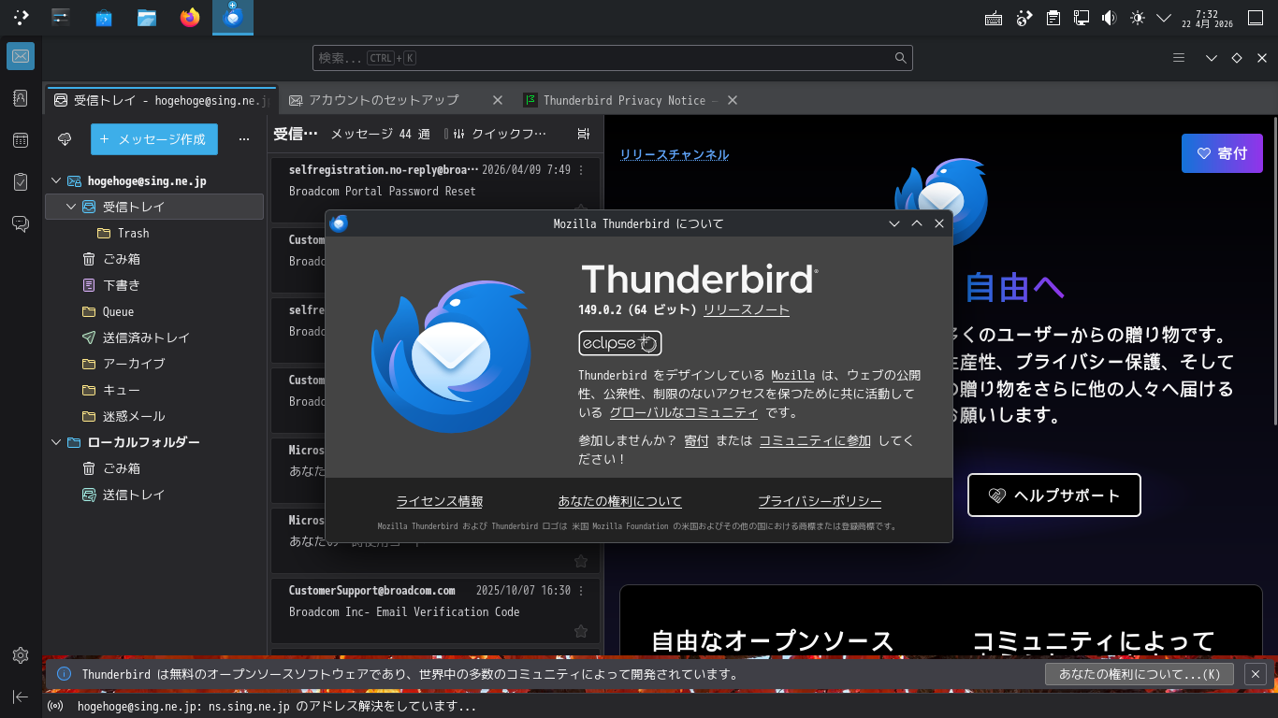Click the message list display options icon
1278x718 pixels.
click(584, 135)
